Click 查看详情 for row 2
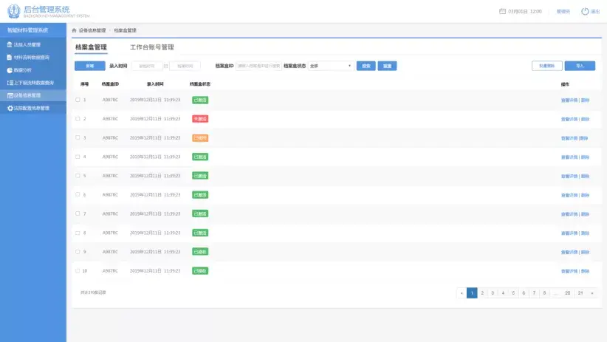 569,119
